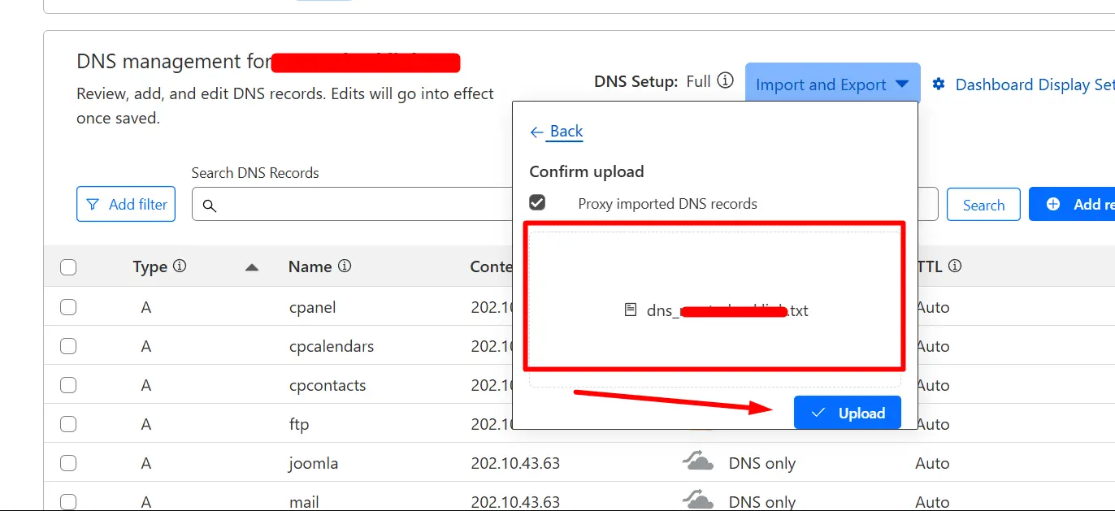Viewport: 1115px width, 511px height.
Task: Click the Name column info icon
Action: click(x=345, y=266)
